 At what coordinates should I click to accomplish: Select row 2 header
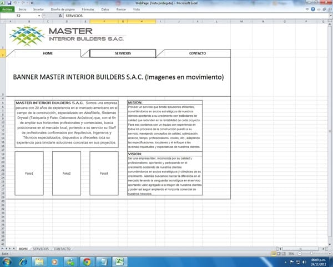click(3, 53)
